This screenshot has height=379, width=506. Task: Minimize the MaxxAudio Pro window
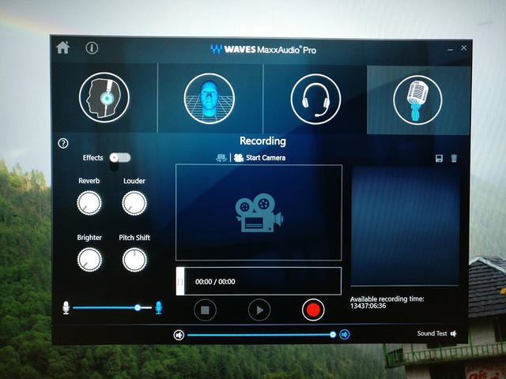tap(450, 50)
